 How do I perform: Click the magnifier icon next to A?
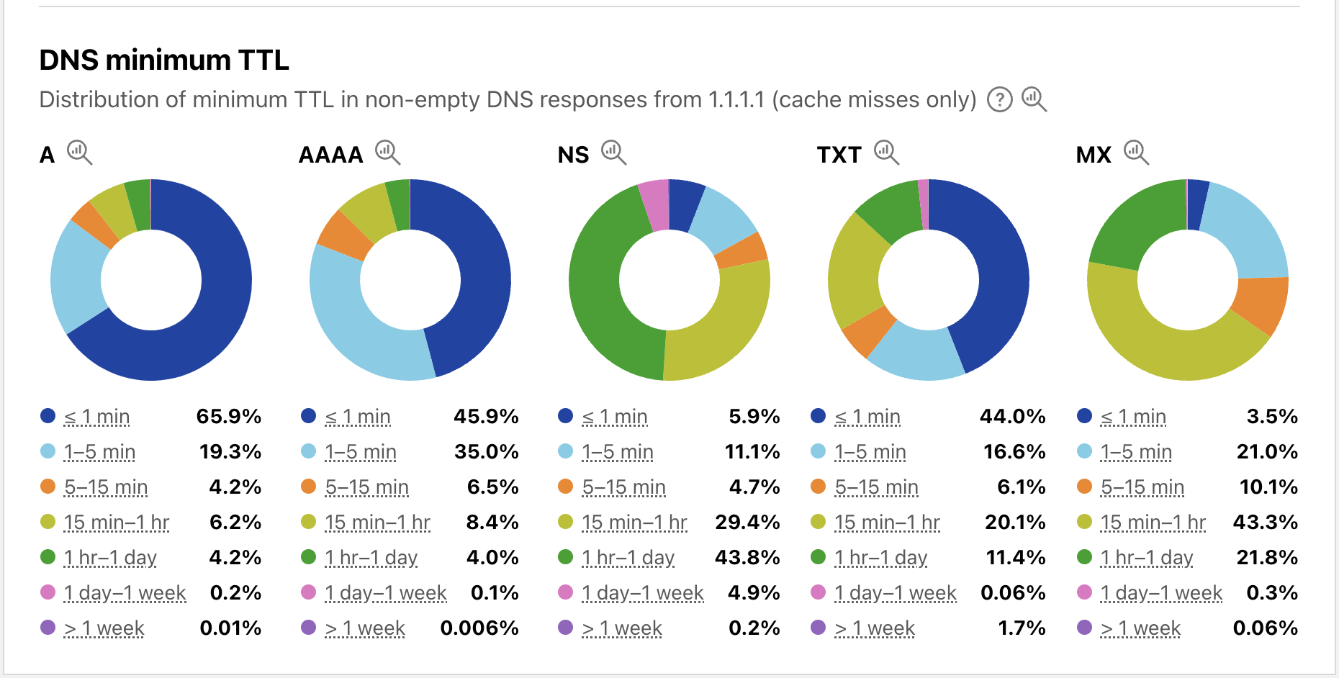click(79, 153)
